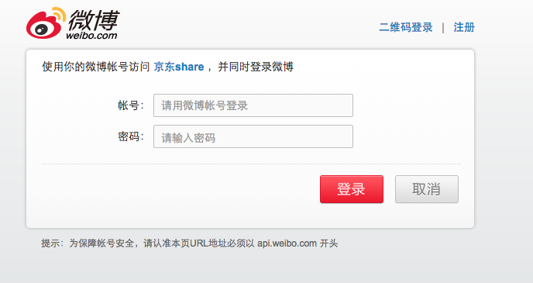The height and width of the screenshot is (283, 533).
Task: Click the URL地址 words in the hint
Action: (212, 243)
